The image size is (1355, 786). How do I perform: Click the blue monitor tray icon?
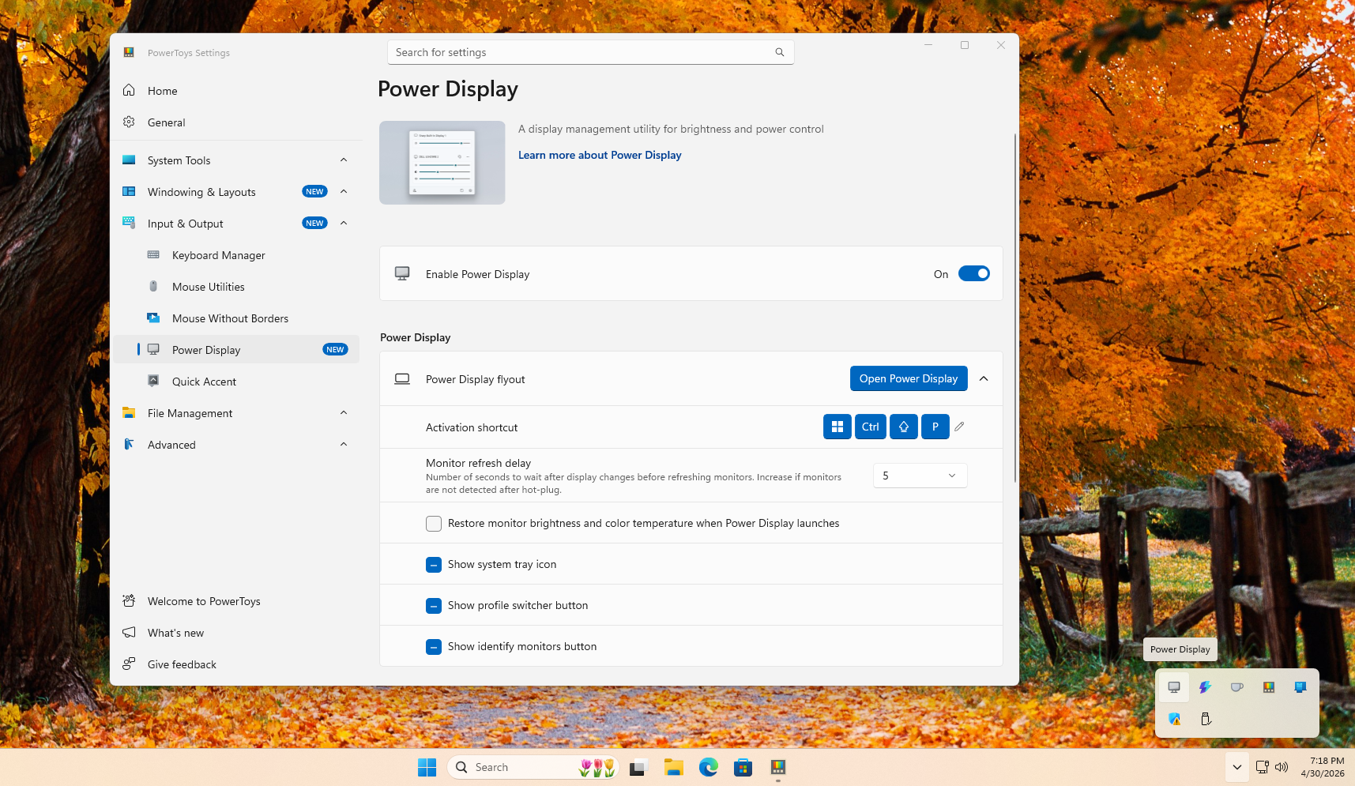1300,687
